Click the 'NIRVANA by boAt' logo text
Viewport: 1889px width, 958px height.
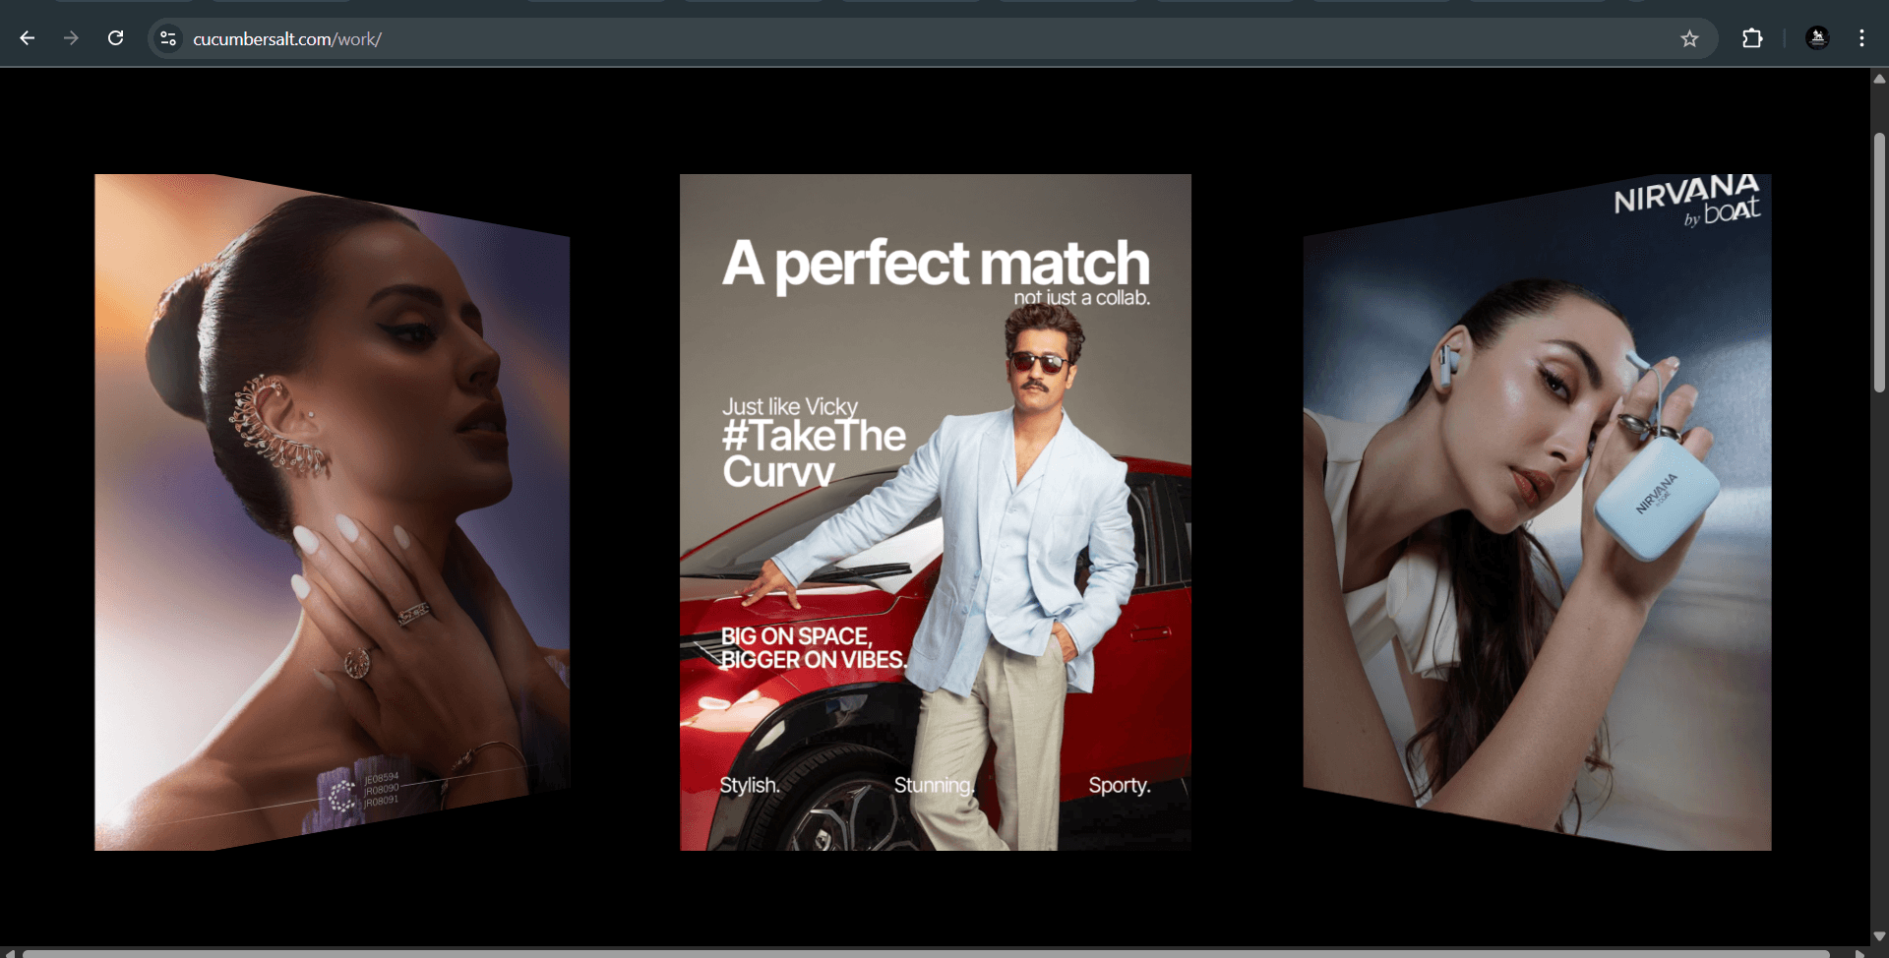[1687, 200]
